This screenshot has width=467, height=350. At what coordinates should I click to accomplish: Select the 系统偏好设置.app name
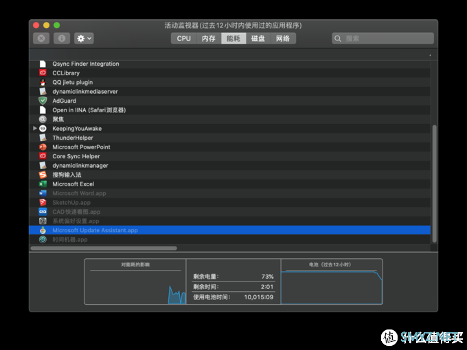(x=76, y=221)
